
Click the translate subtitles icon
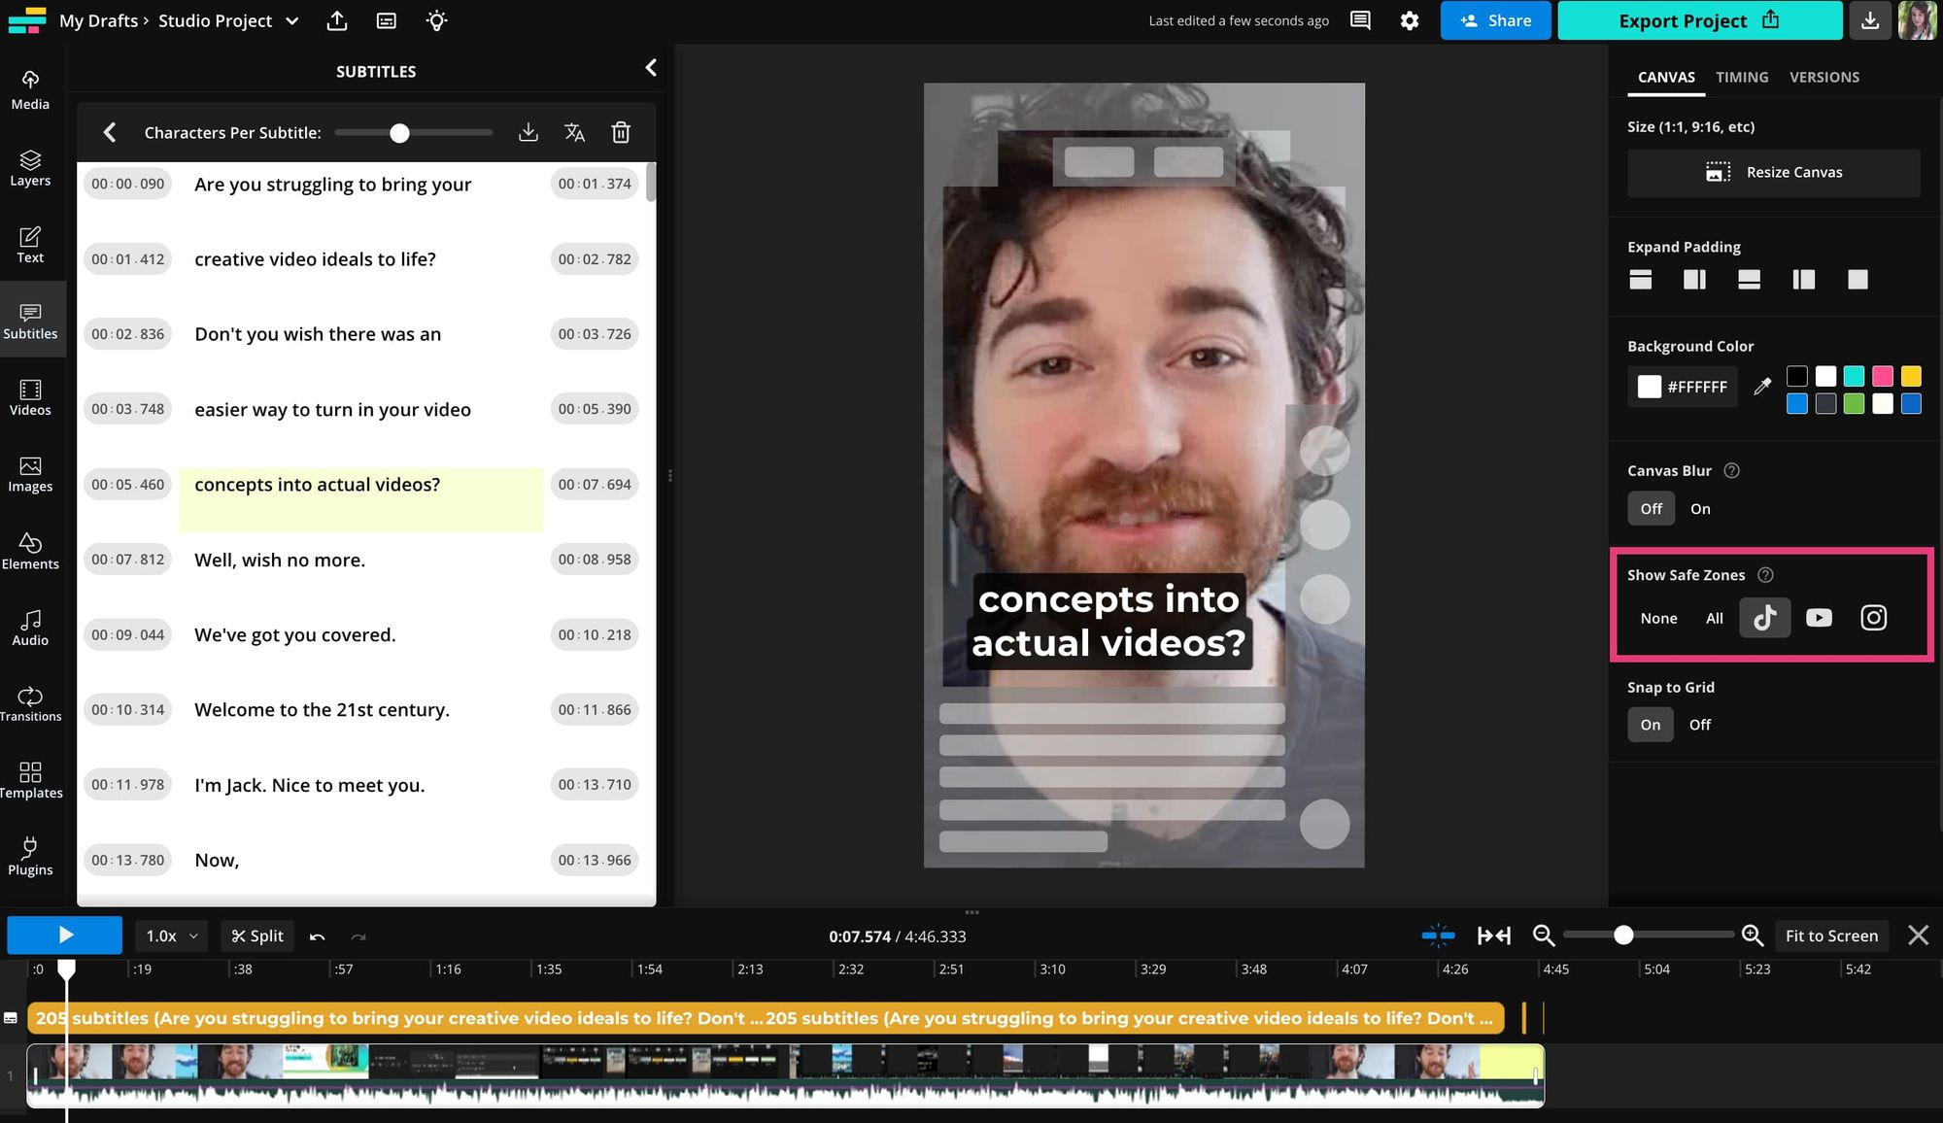coord(574,132)
